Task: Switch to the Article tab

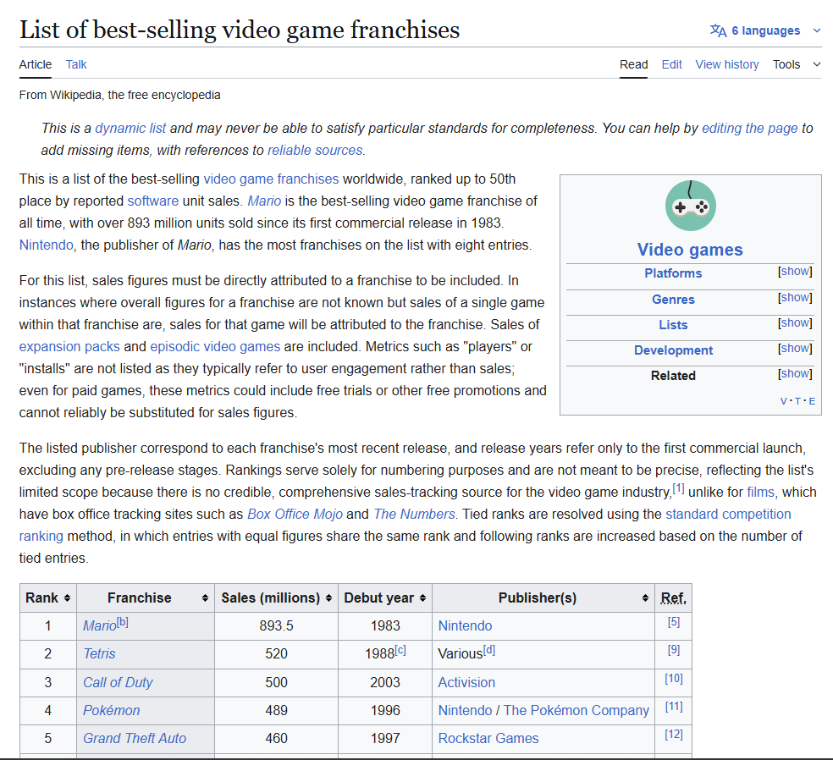Action: pos(36,65)
